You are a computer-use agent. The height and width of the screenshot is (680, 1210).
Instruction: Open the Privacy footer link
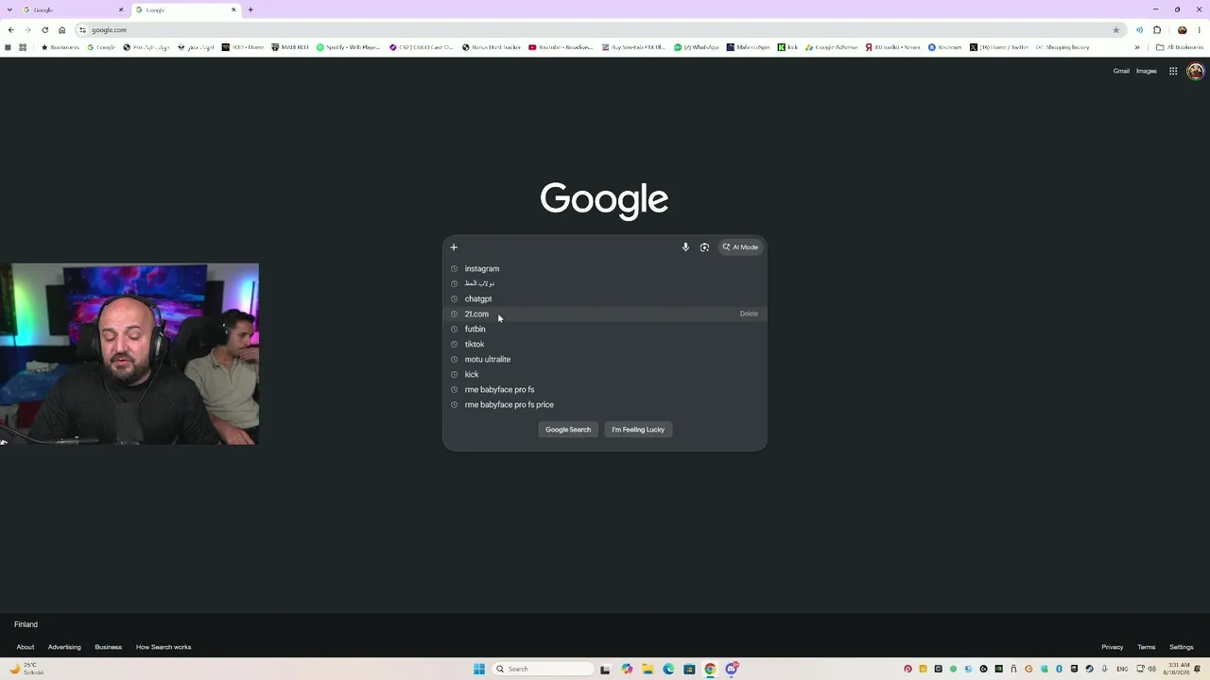(x=1113, y=647)
